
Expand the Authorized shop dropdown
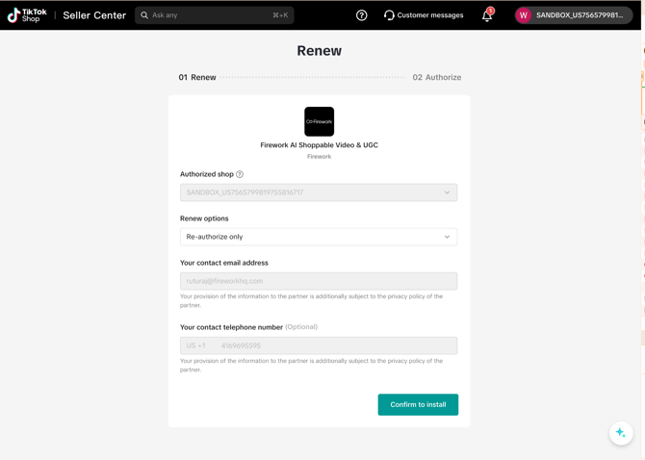click(319, 192)
